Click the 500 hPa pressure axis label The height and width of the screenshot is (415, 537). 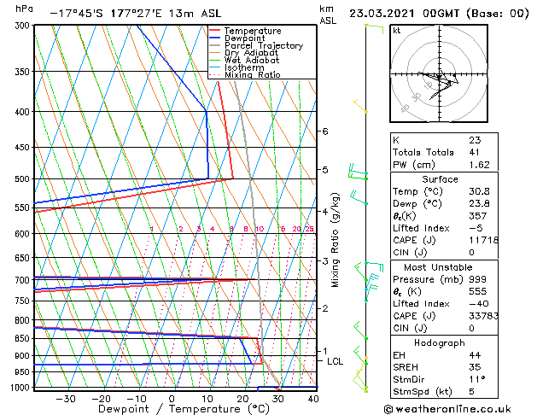click(x=25, y=179)
